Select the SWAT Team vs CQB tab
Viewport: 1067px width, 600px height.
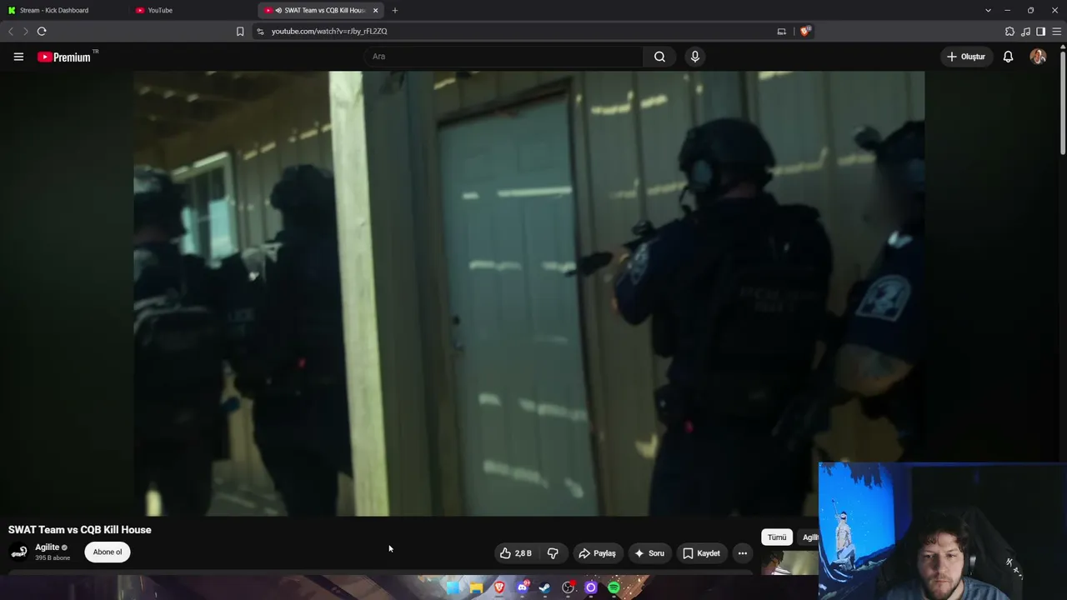click(320, 10)
